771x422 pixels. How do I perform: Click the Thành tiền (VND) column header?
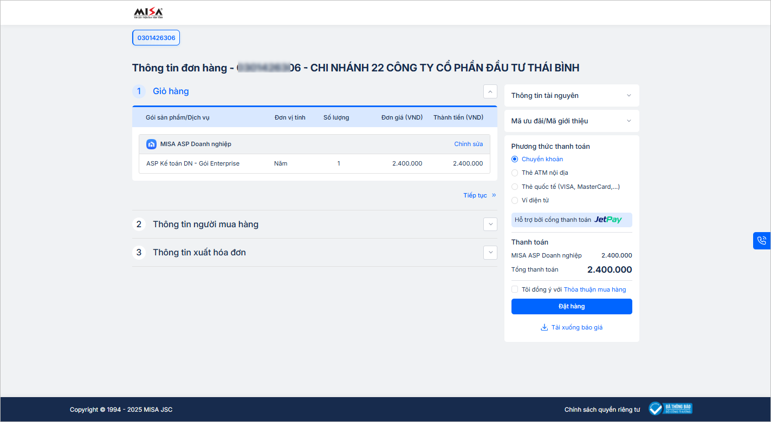coord(458,117)
